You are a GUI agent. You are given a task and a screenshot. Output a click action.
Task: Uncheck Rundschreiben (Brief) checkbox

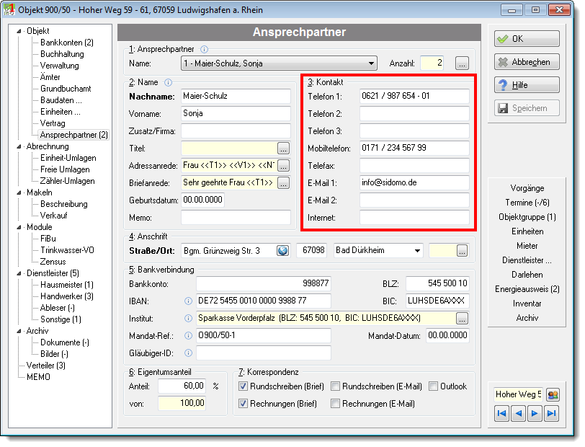coord(243,386)
